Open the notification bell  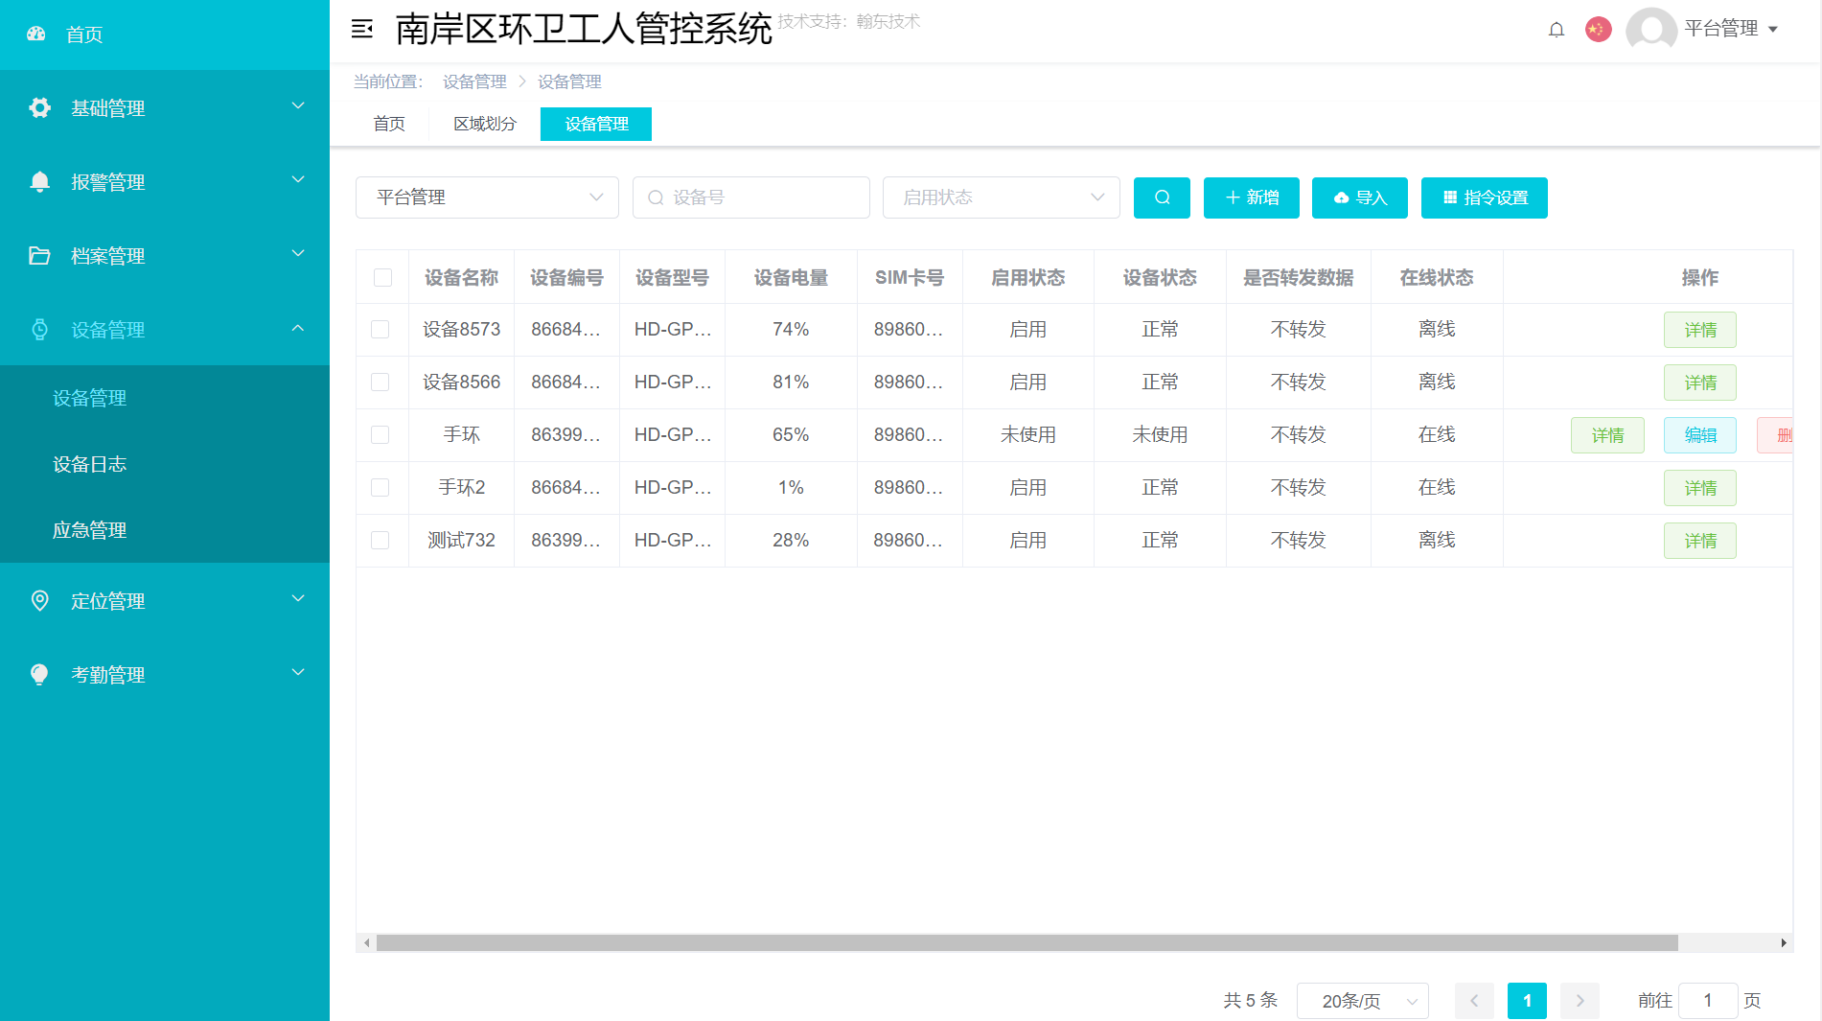point(1557,30)
